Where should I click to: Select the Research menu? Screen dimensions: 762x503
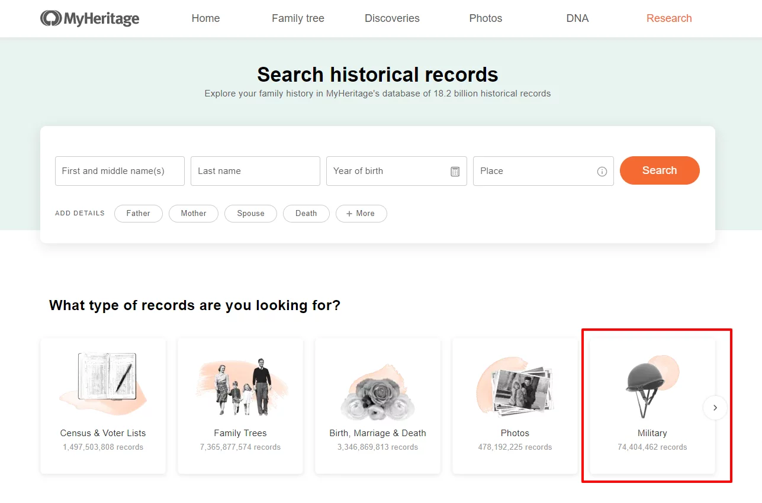coord(669,18)
